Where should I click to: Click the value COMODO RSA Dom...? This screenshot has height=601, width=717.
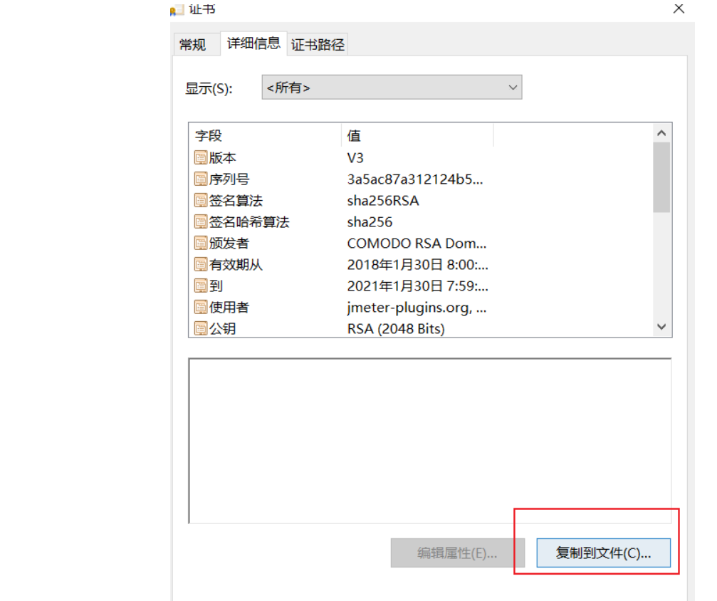point(417,243)
